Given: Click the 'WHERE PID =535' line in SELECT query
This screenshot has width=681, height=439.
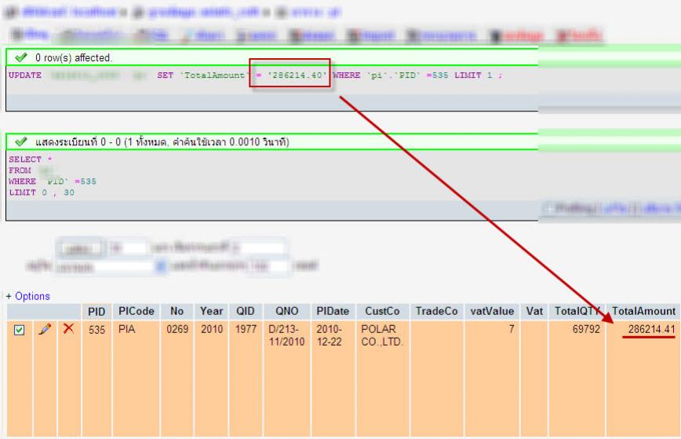Looking at the screenshot, I should point(53,181).
